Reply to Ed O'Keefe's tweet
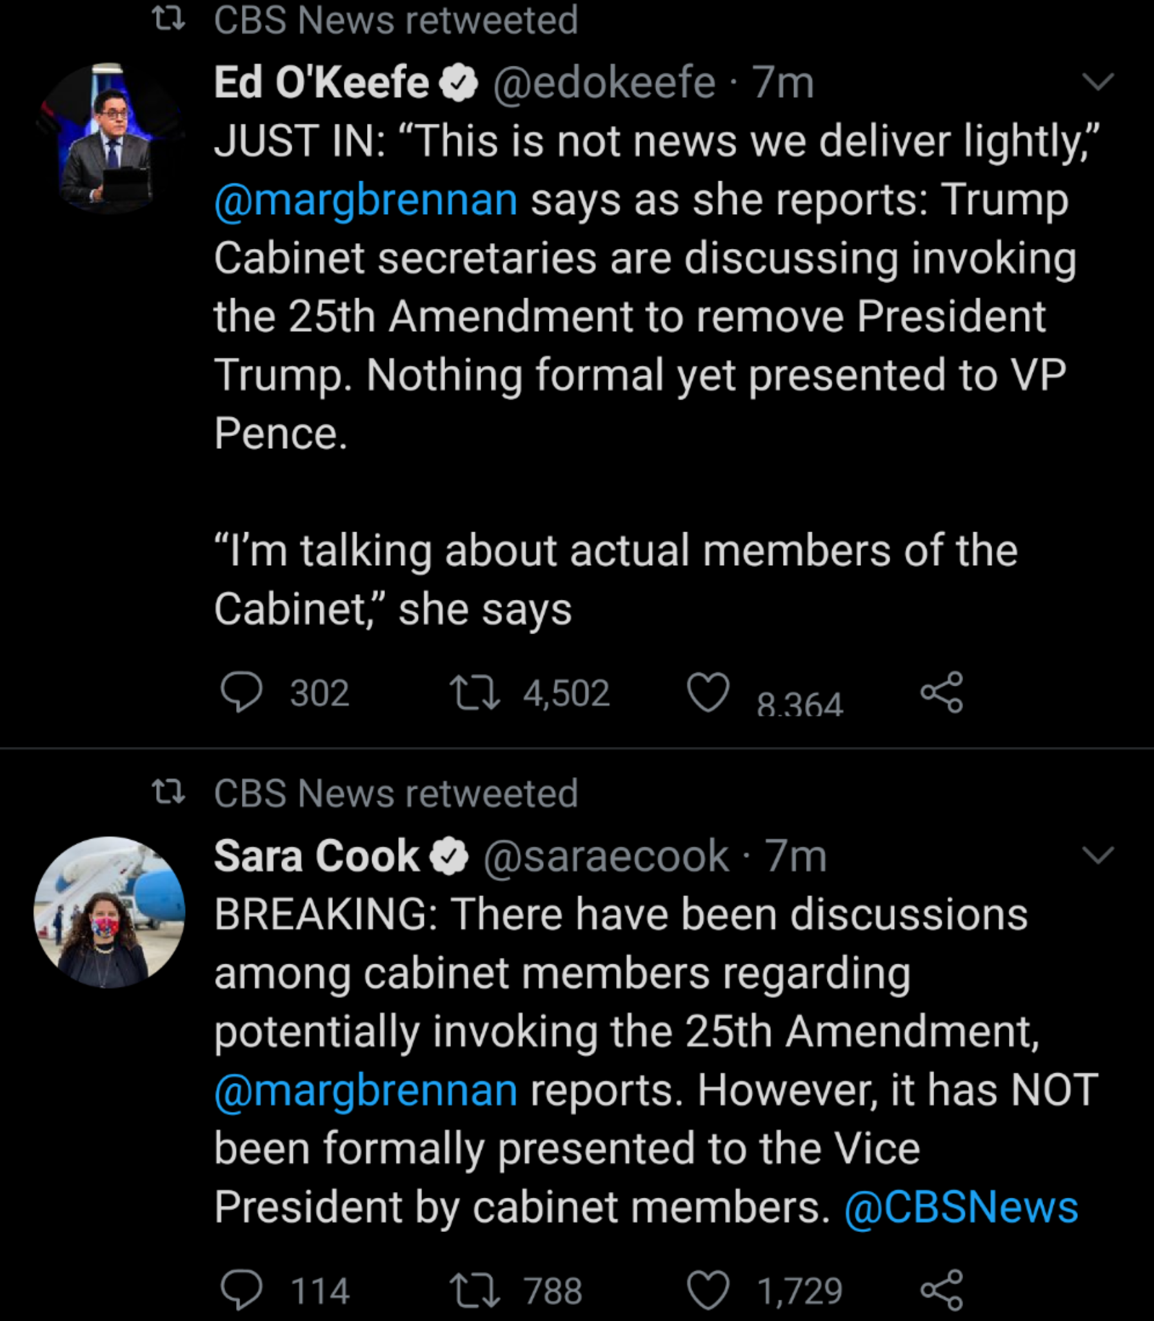Image resolution: width=1154 pixels, height=1321 pixels. (242, 692)
